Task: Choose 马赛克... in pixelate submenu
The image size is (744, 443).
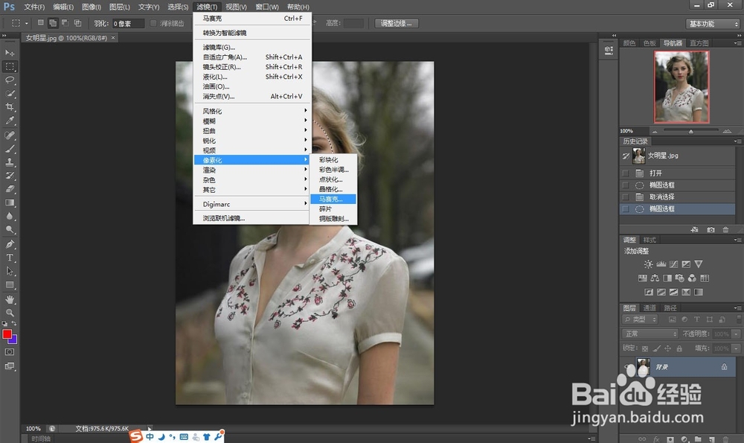Action: pyautogui.click(x=333, y=199)
